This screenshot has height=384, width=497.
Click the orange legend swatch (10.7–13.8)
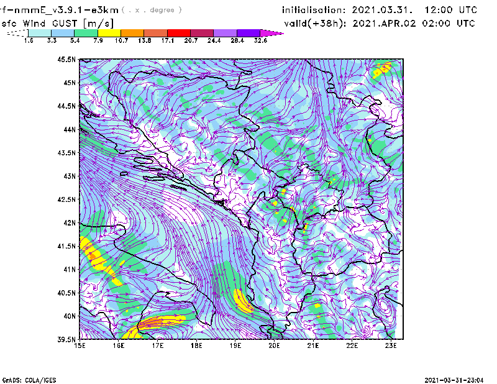pos(132,33)
